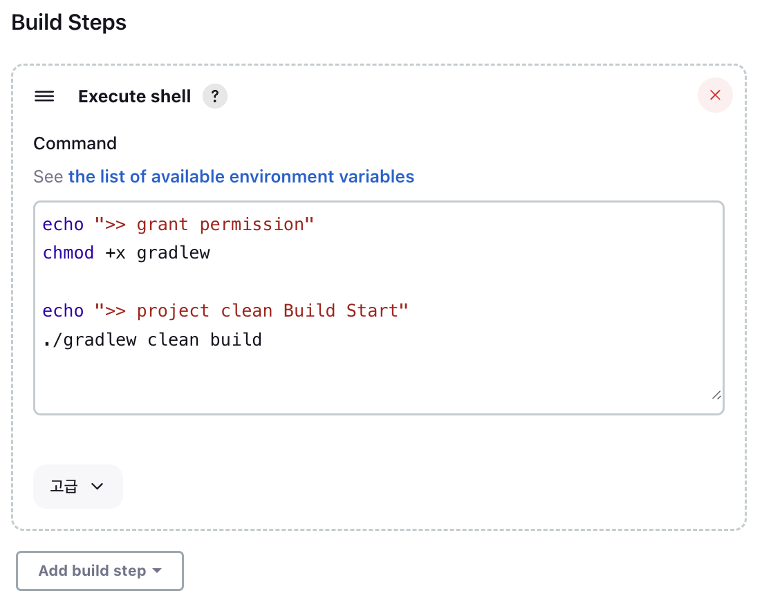Click the Command field label
This screenshot has height=600, width=762.
[75, 144]
